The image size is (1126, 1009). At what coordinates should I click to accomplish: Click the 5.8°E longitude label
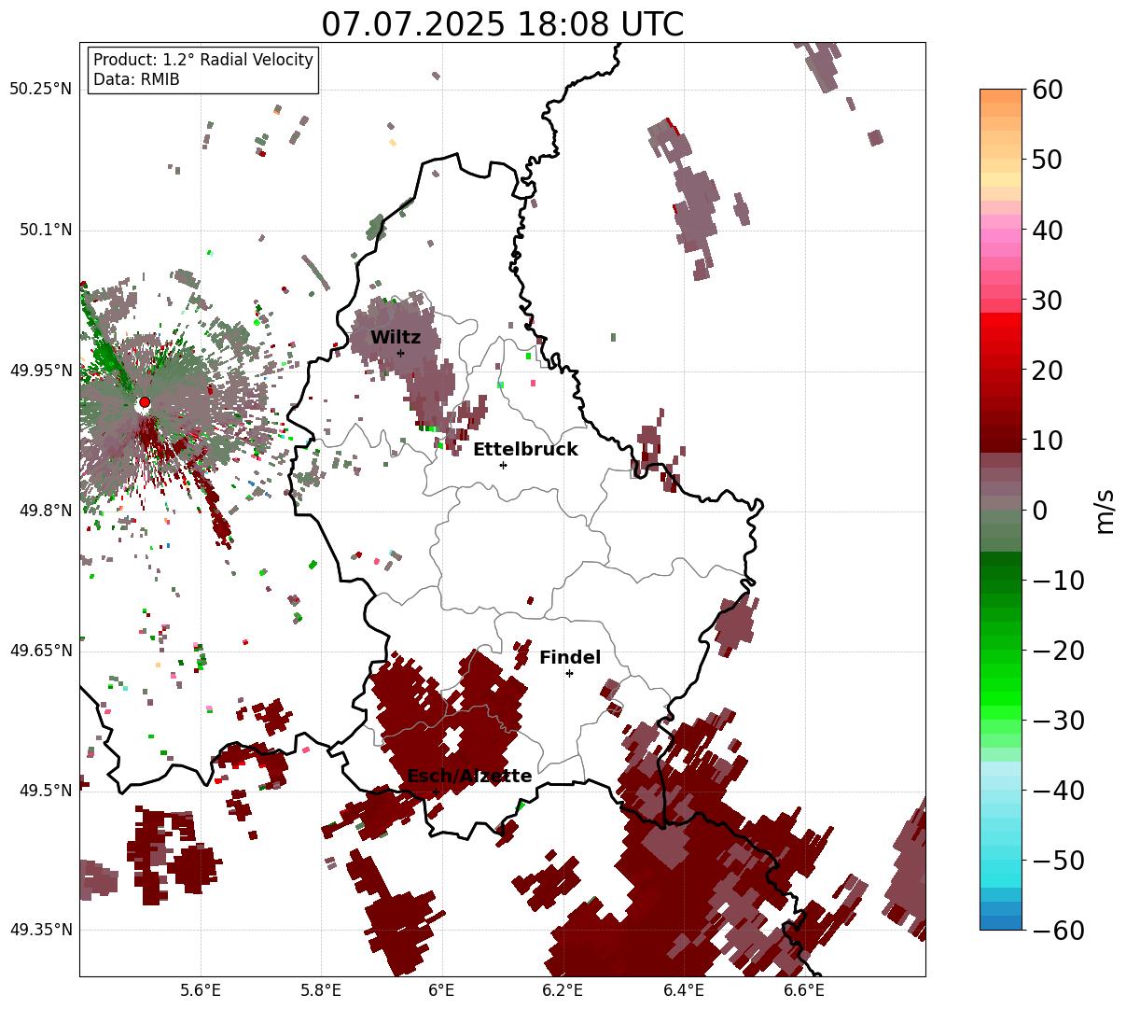coord(321,990)
